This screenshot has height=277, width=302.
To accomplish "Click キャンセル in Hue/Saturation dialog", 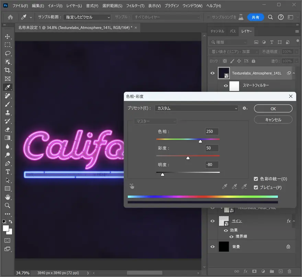I will (273, 120).
